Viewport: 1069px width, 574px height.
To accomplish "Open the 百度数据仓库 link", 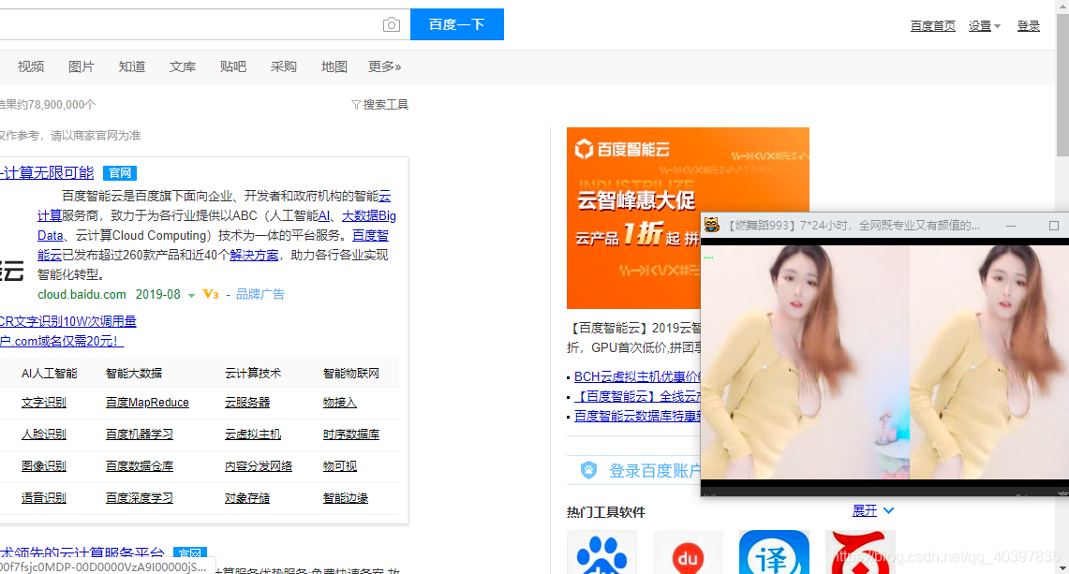I will point(139,466).
